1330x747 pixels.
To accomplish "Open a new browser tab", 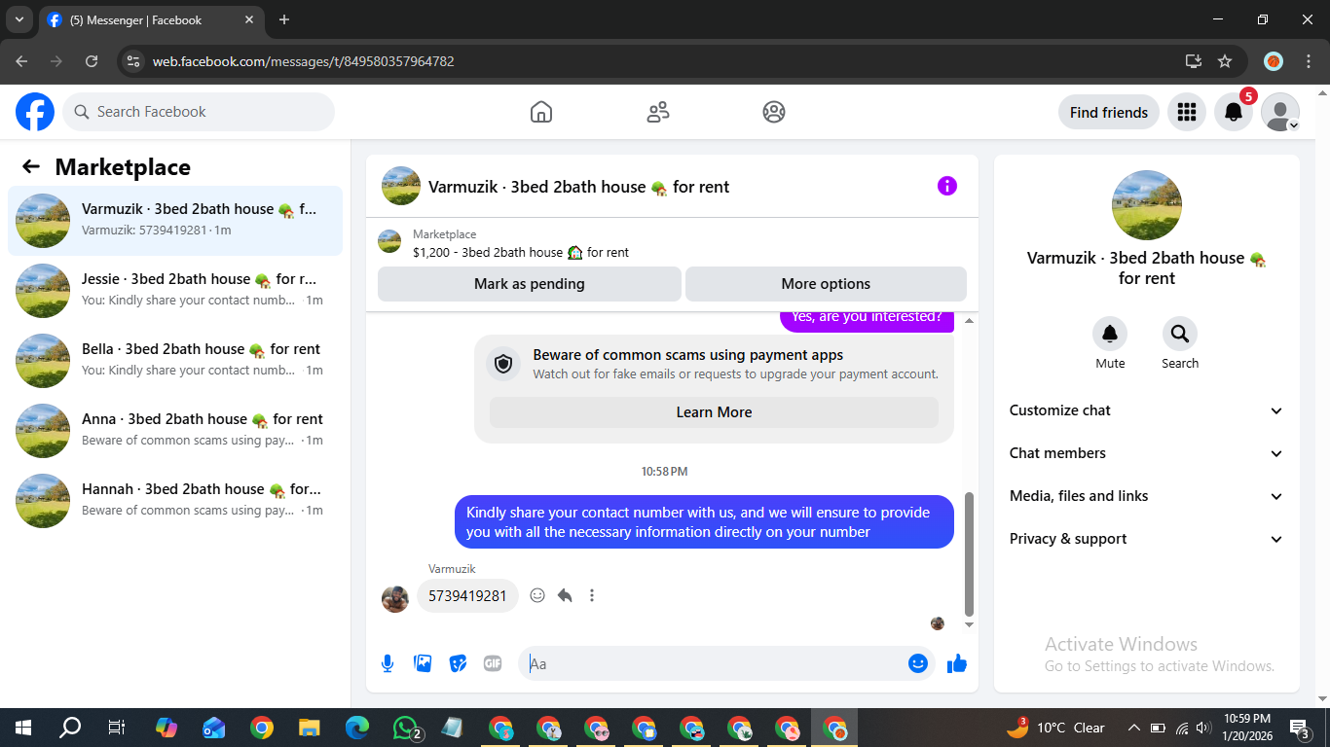I will 284,19.
